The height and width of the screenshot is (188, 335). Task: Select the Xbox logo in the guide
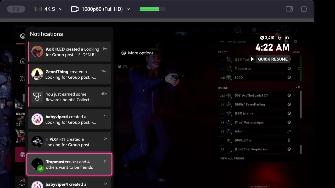[23, 36]
